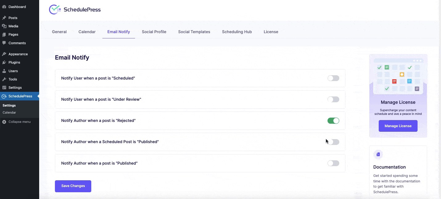Click the Users person icon

click(4, 71)
